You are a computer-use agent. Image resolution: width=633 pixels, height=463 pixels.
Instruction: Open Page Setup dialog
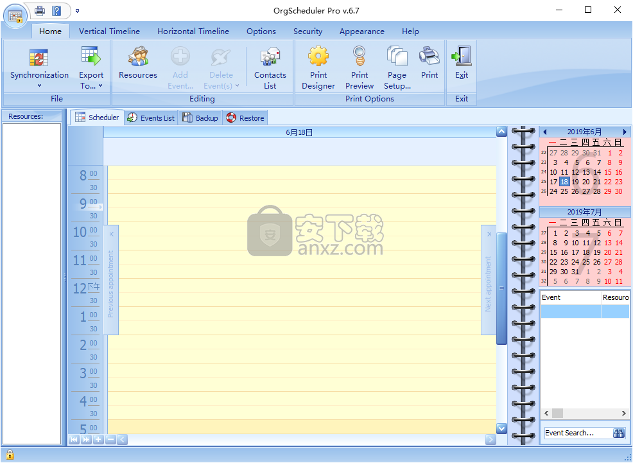coord(397,68)
